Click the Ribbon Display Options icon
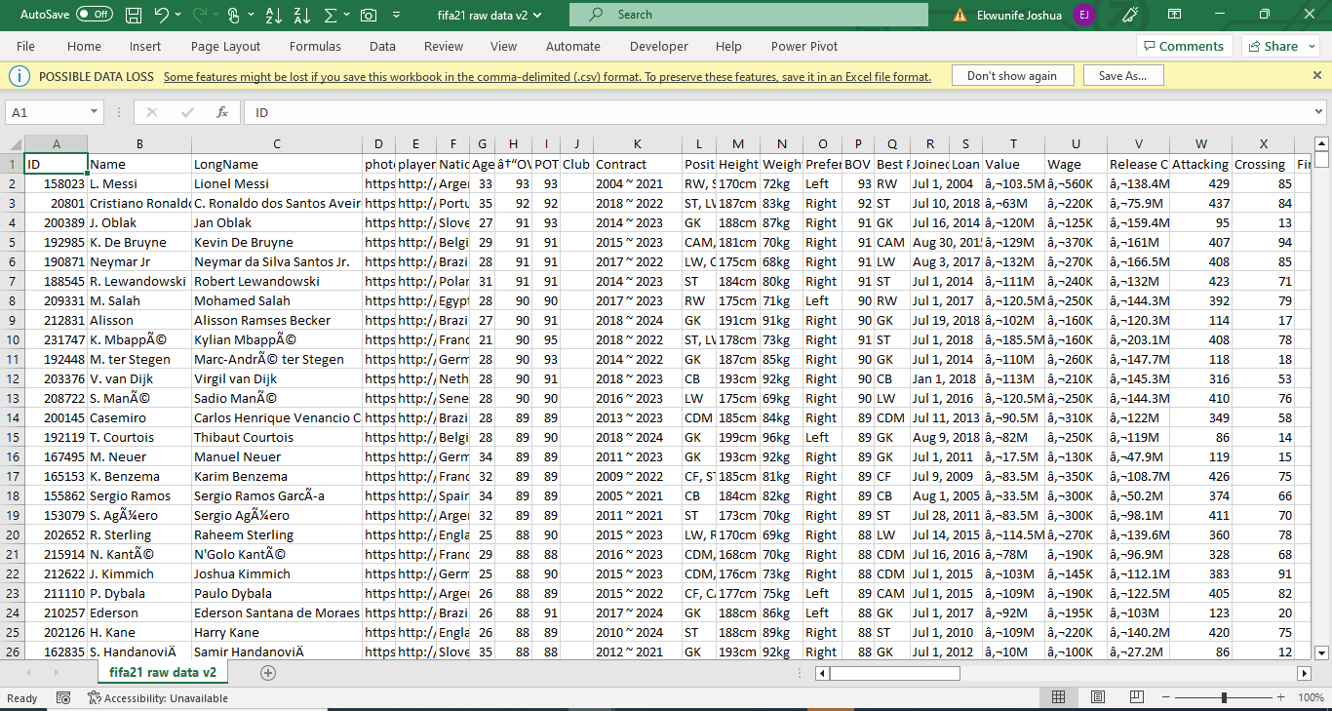 [x=1173, y=15]
